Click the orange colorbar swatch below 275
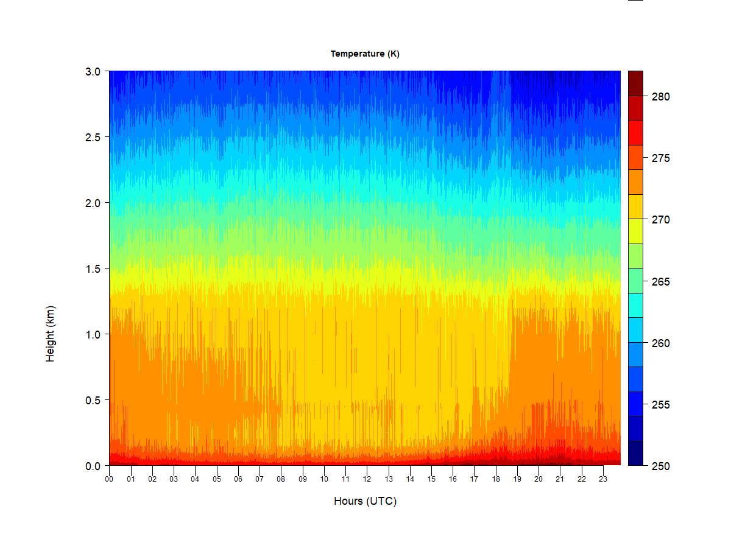Image resolution: width=731 pixels, height=548 pixels. tap(635, 182)
